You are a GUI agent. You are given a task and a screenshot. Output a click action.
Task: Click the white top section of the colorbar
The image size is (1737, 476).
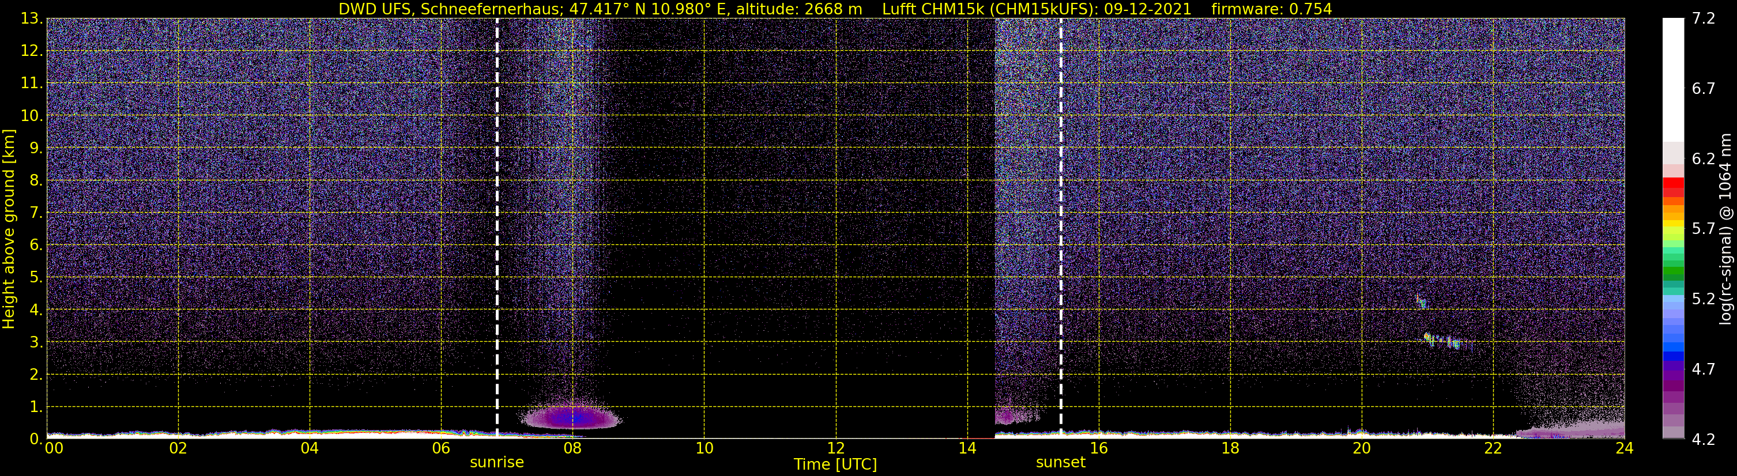1673,80
